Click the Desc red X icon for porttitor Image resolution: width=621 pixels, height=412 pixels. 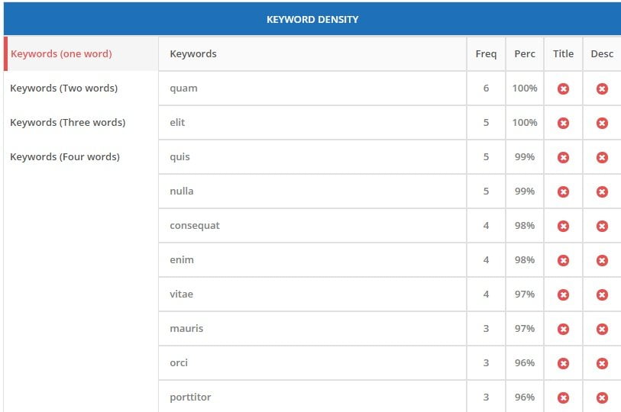[602, 398]
